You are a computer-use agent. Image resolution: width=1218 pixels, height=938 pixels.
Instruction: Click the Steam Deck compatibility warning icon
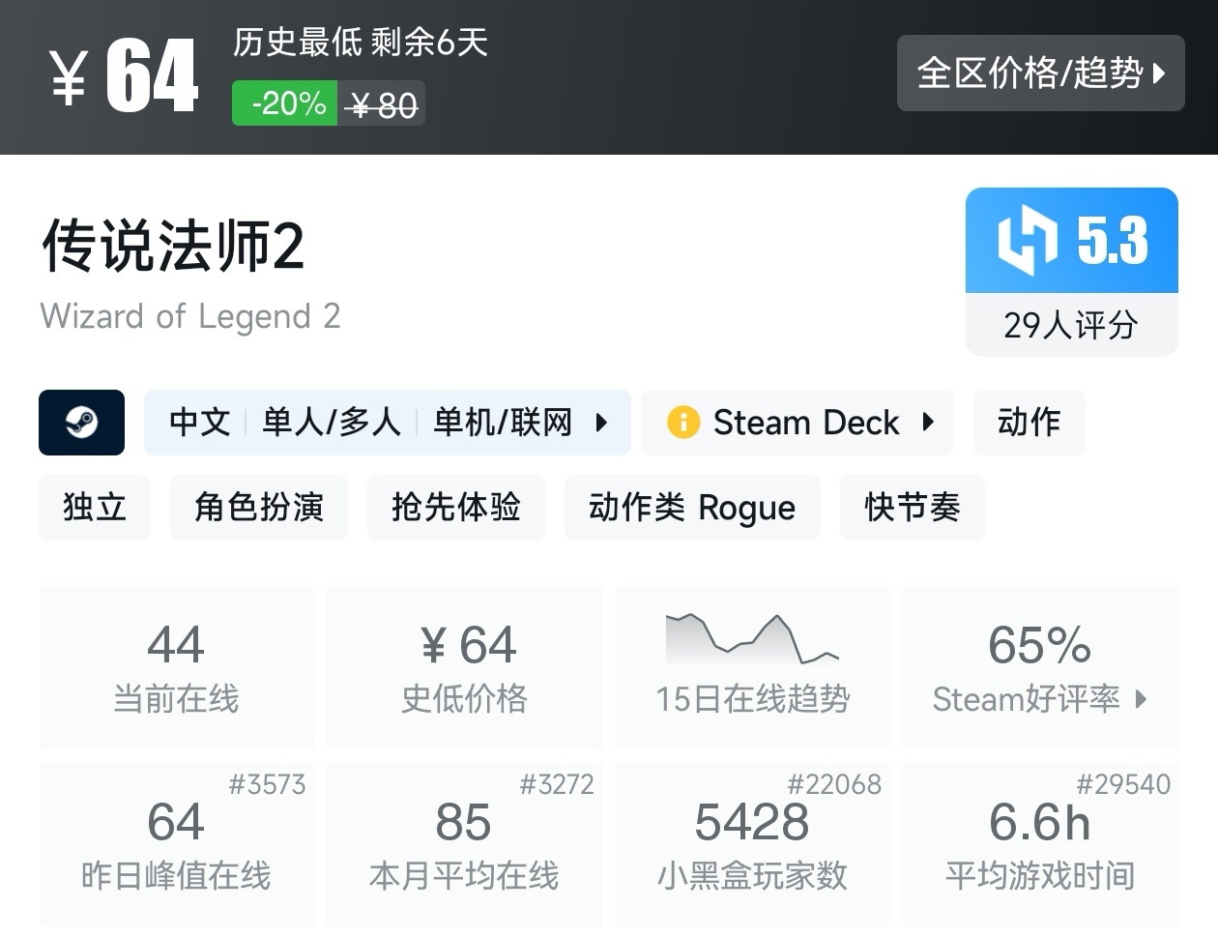pyautogui.click(x=681, y=423)
